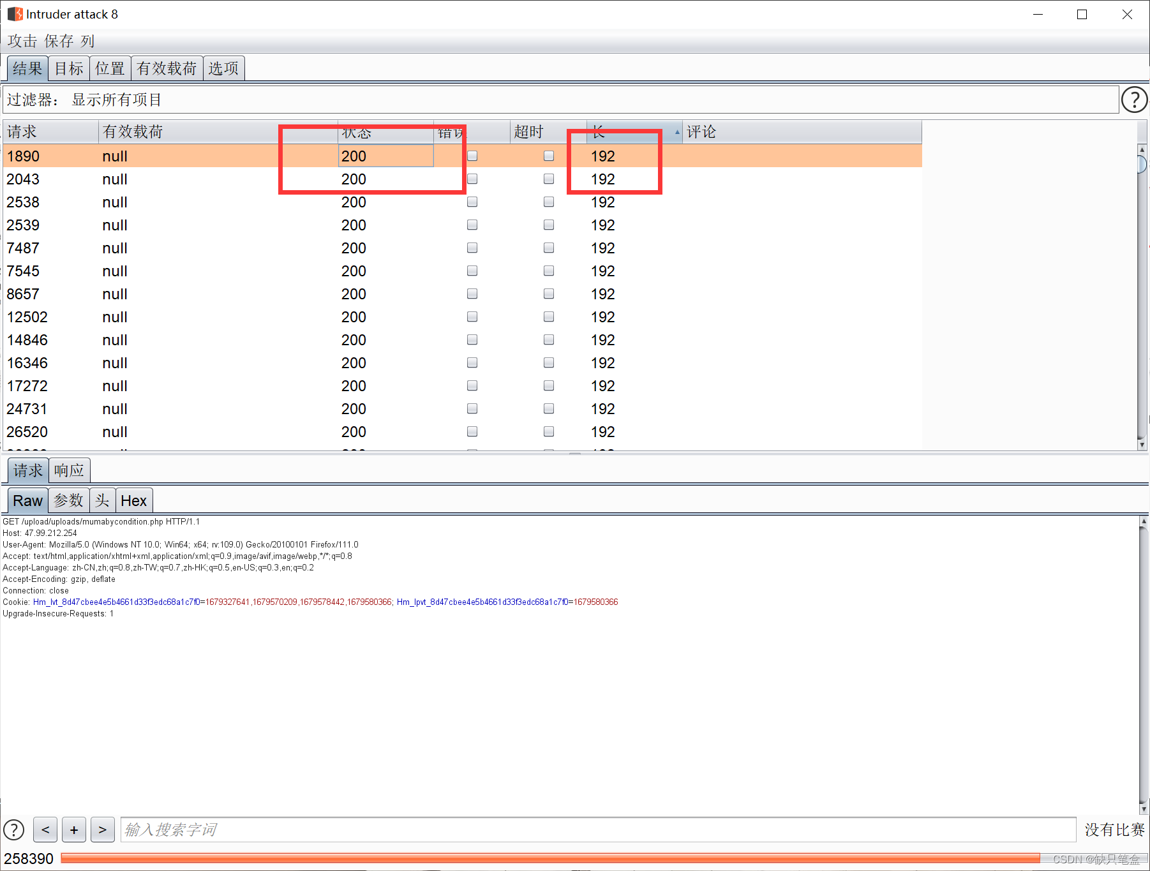
Task: Select the Hex view tab
Action: pyautogui.click(x=134, y=500)
